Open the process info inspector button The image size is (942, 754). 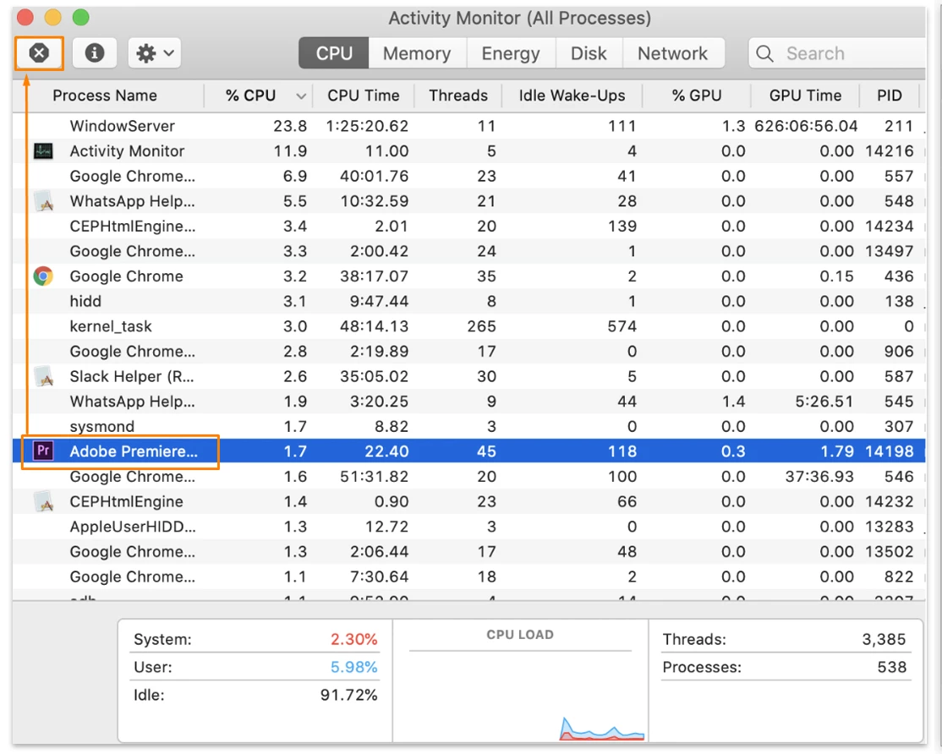[95, 53]
